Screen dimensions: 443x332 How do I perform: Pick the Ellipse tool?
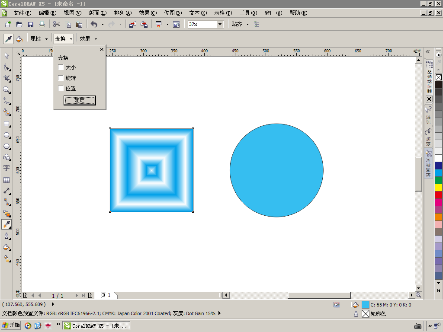[x=6, y=135]
